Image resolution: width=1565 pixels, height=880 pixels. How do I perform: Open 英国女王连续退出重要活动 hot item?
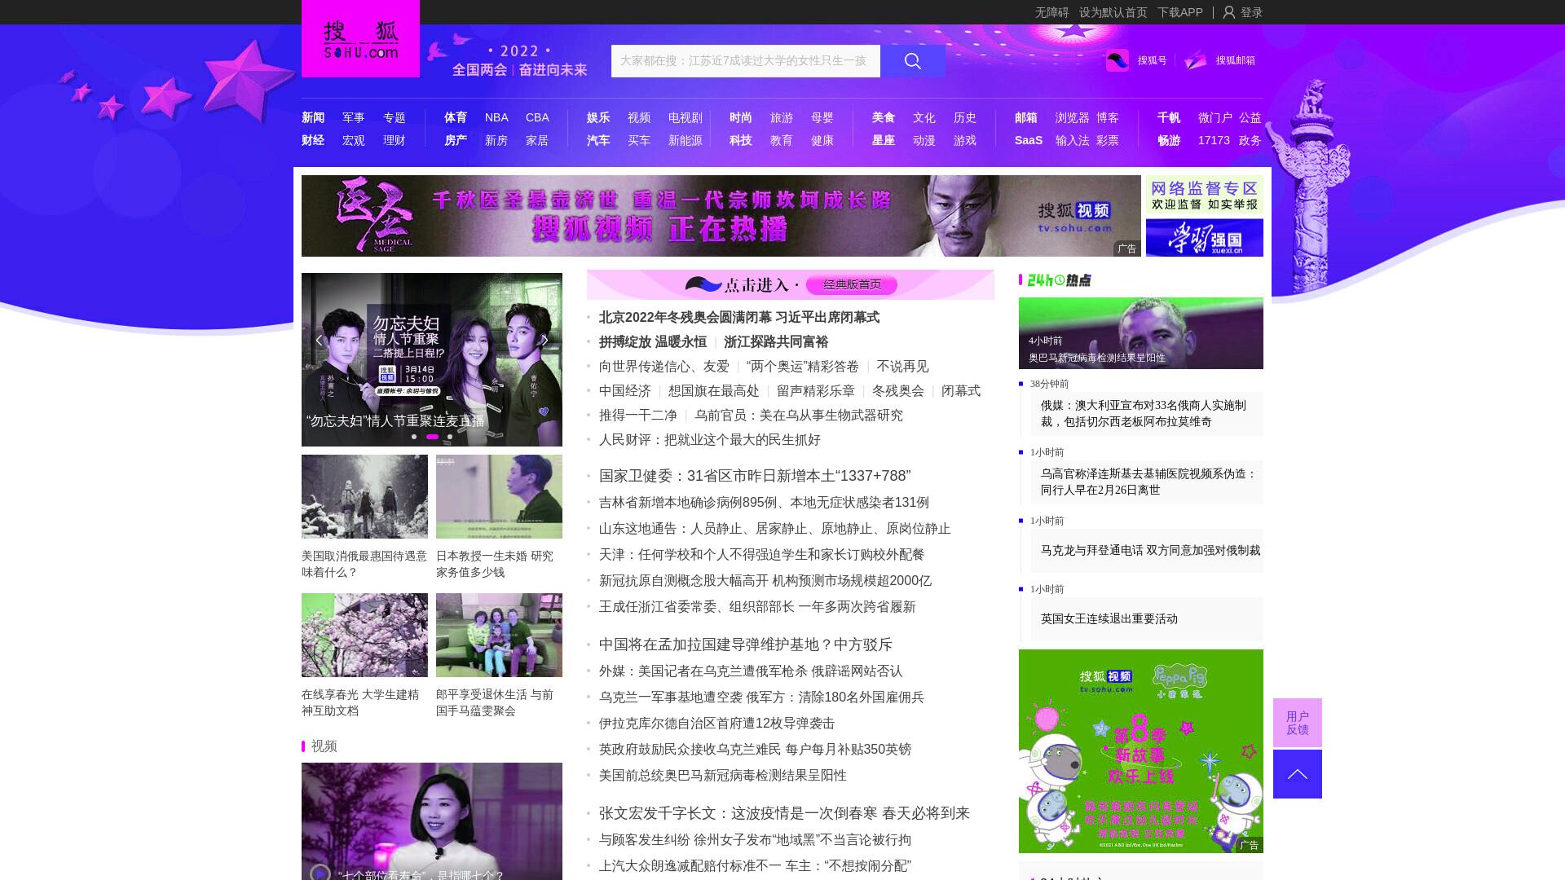tap(1109, 618)
